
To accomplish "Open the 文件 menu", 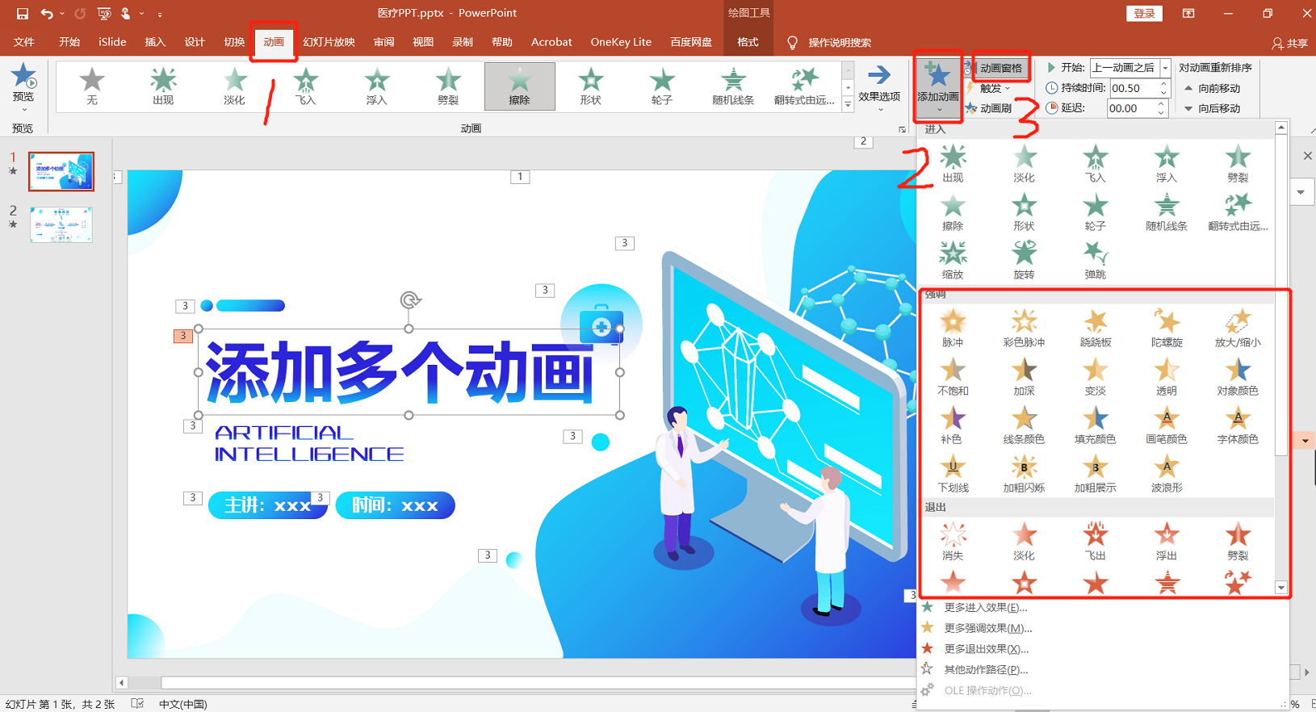I will [24, 42].
